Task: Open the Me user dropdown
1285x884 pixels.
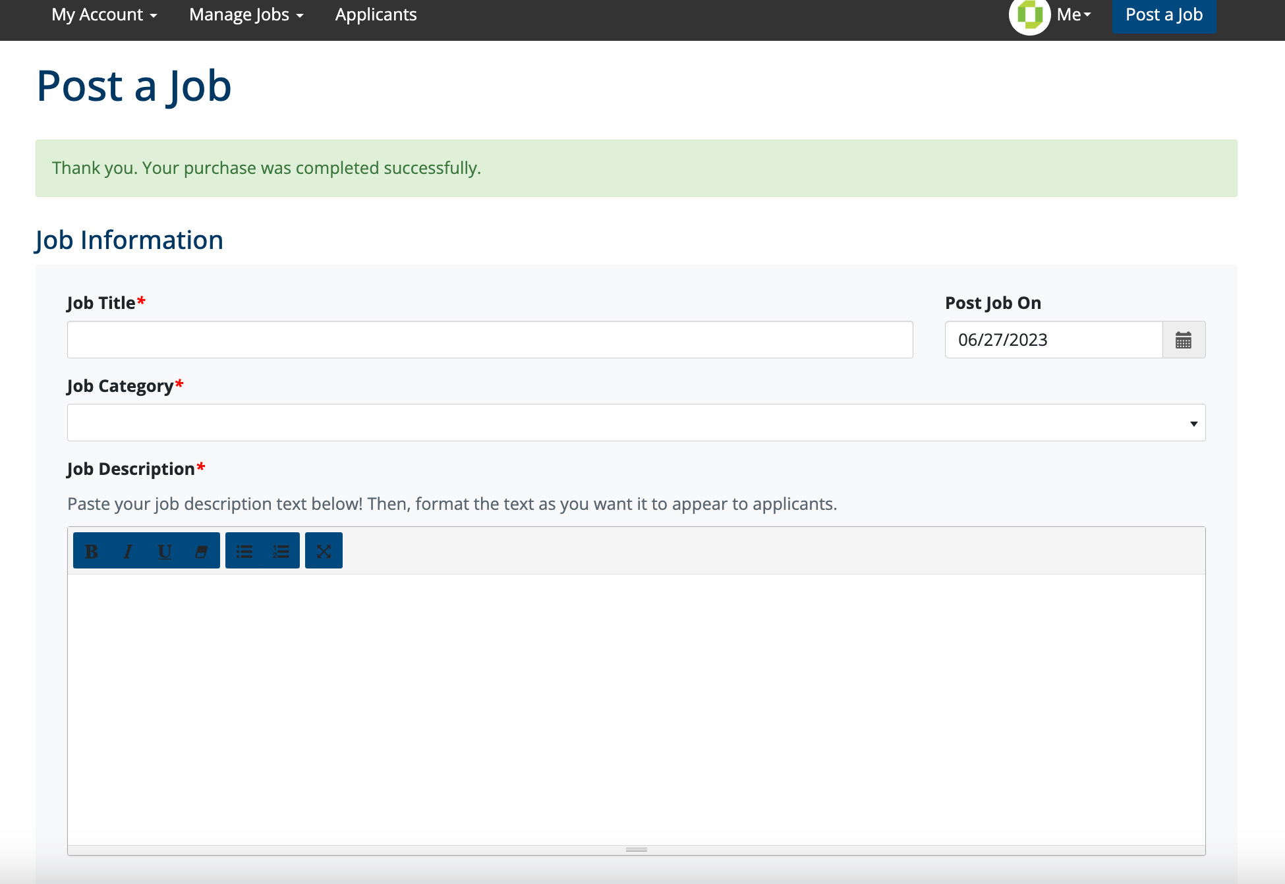Action: point(1073,14)
